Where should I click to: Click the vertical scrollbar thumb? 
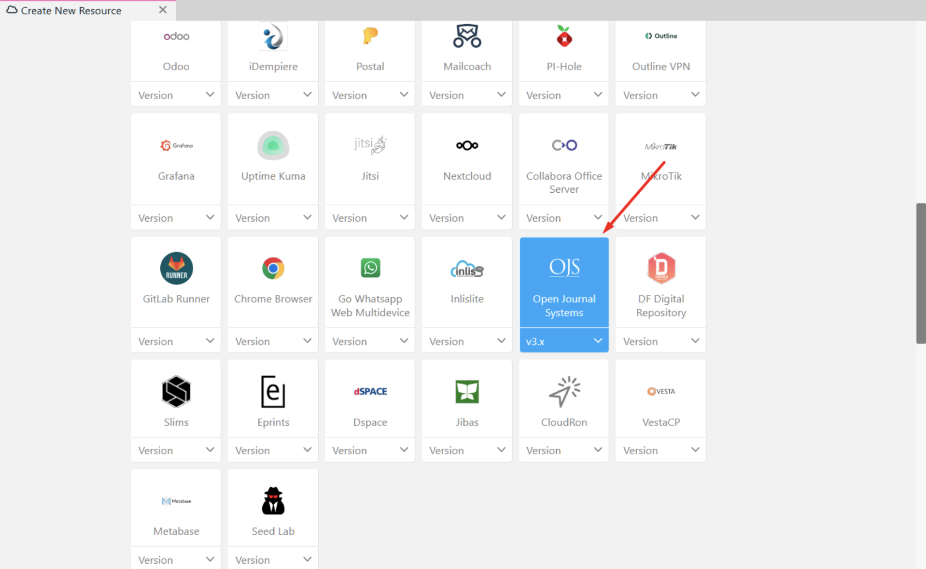point(921,273)
